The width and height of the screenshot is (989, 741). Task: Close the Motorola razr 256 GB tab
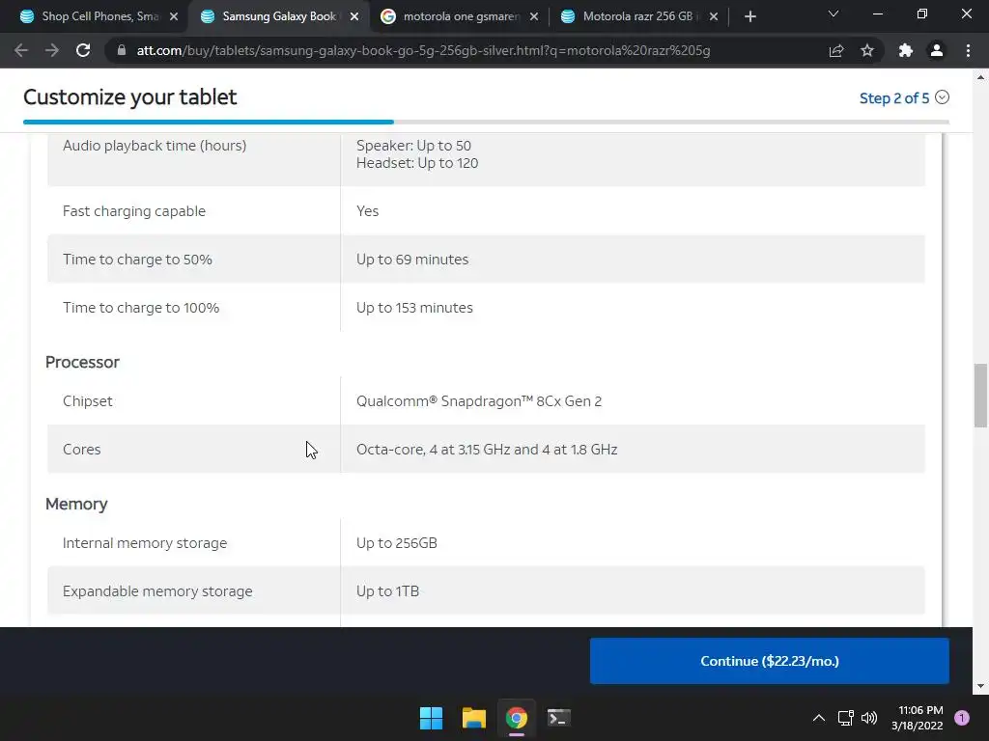click(x=714, y=17)
